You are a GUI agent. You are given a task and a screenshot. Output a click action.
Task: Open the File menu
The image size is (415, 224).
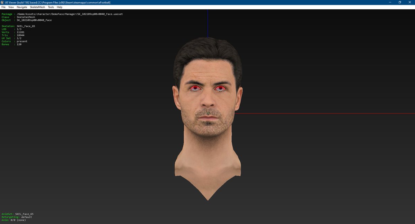coord(3,7)
